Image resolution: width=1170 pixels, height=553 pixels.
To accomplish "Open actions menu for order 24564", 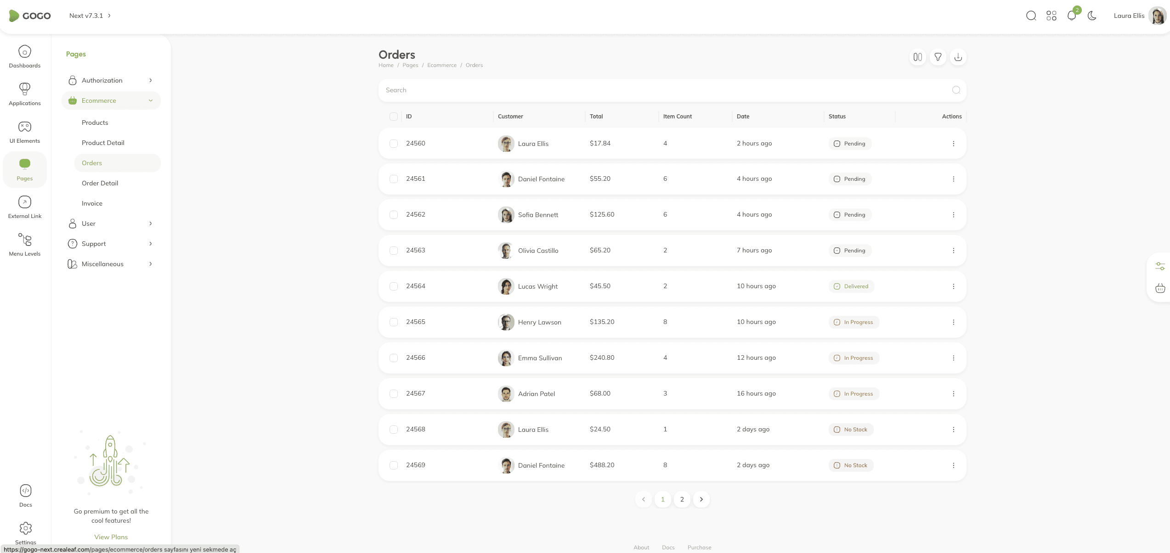I will pyautogui.click(x=953, y=286).
